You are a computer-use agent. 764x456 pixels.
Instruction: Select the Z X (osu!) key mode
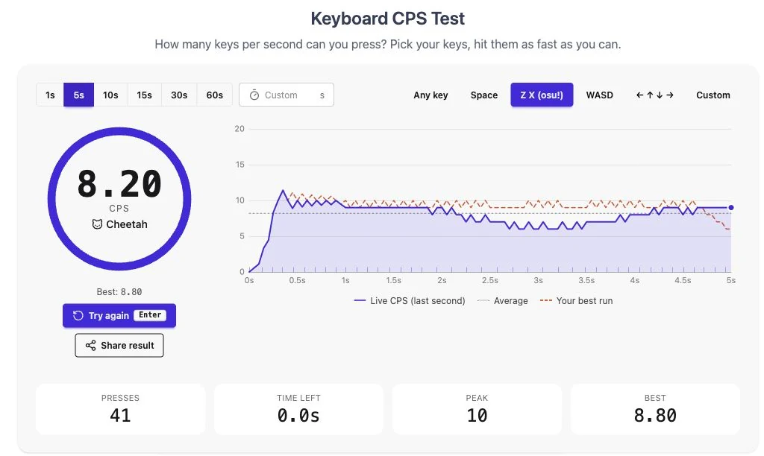point(542,95)
